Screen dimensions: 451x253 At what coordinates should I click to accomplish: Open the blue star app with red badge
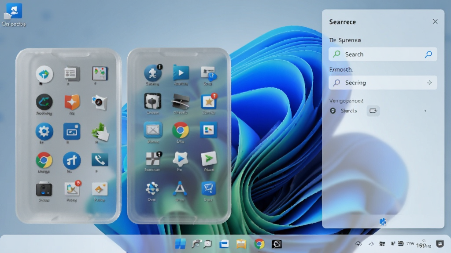point(209,101)
